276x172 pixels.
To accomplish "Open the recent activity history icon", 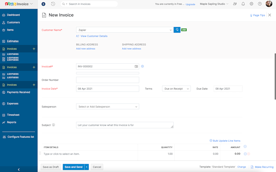I will (x=53, y=4).
